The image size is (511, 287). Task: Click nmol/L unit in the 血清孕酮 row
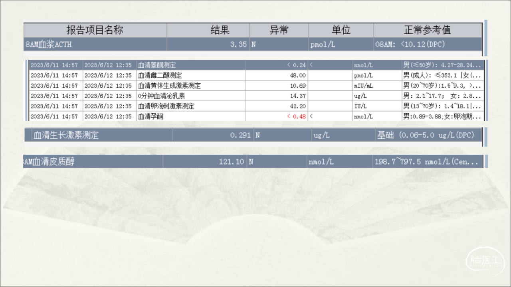coord(363,117)
